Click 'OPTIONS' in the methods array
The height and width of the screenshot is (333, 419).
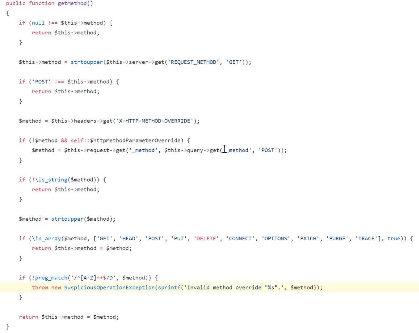[x=276, y=239]
